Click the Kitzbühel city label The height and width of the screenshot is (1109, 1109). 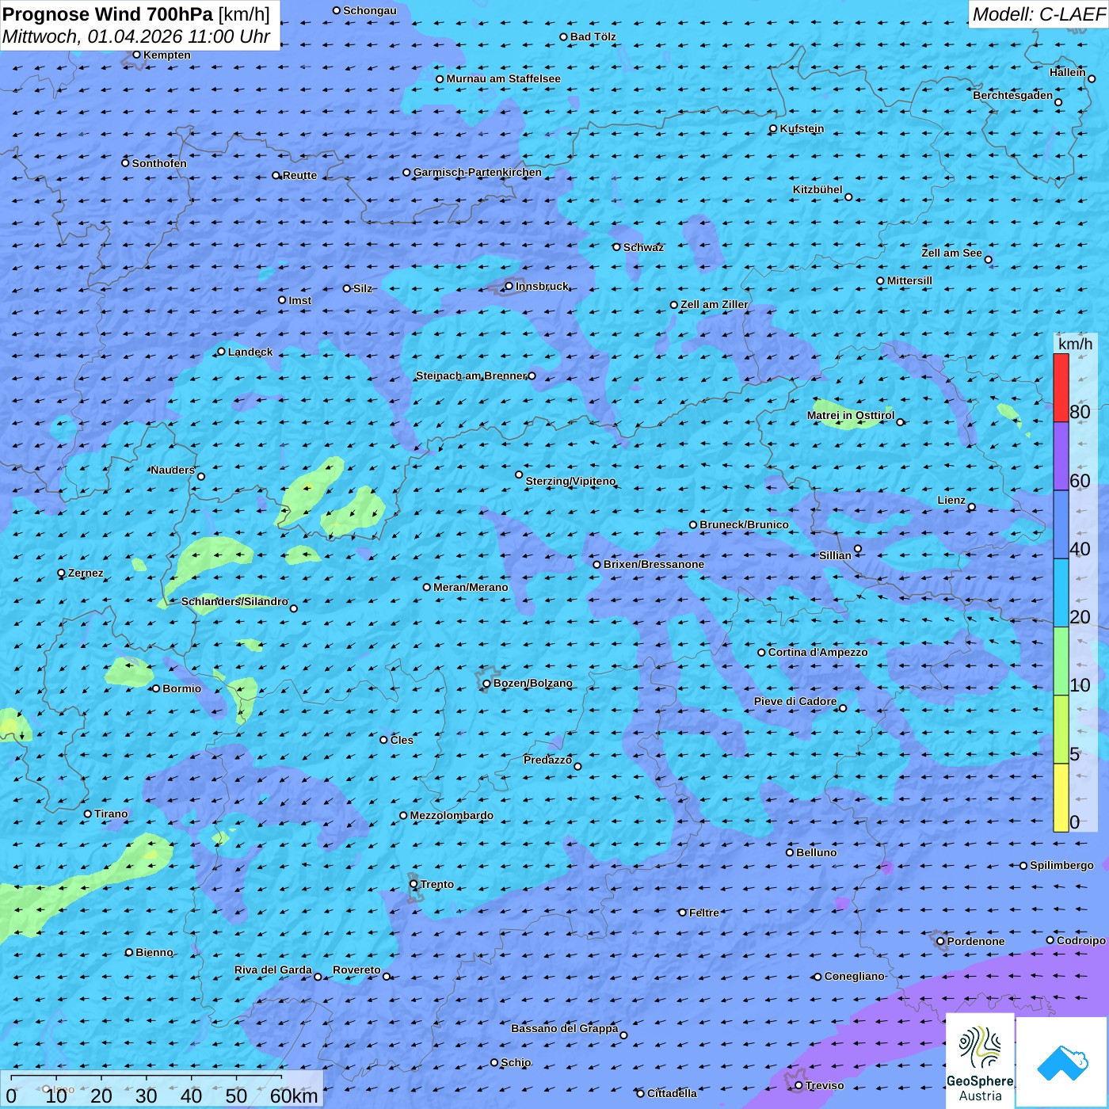tap(817, 189)
